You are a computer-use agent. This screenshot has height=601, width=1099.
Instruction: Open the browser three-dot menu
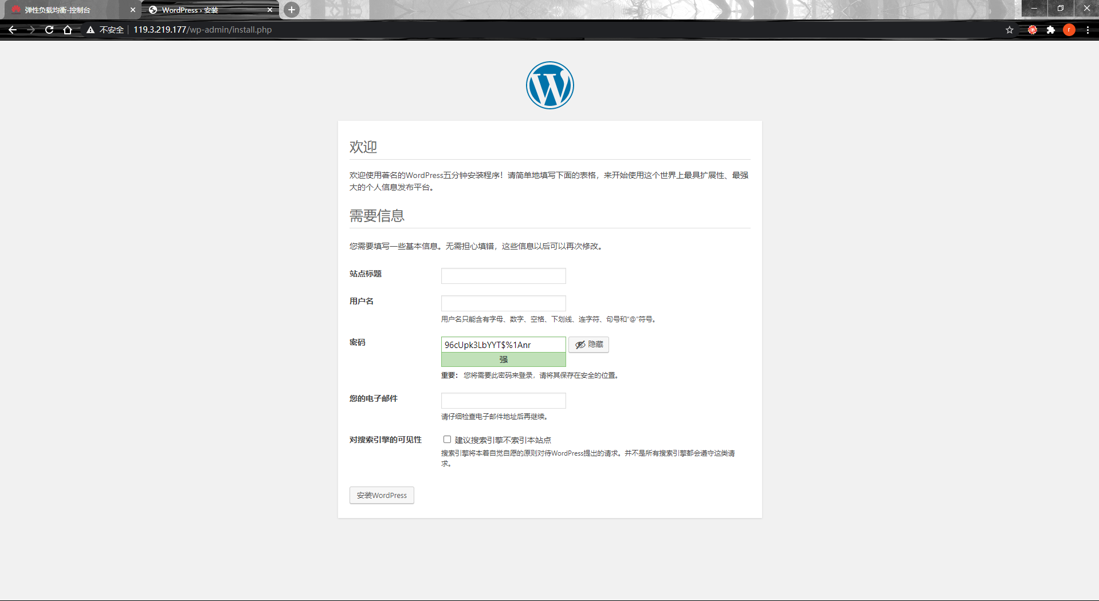coord(1088,30)
